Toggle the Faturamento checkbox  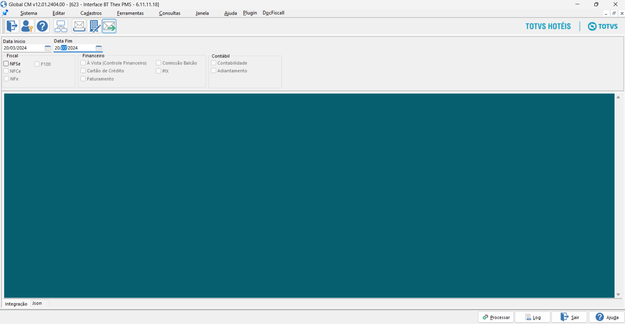[x=83, y=79]
